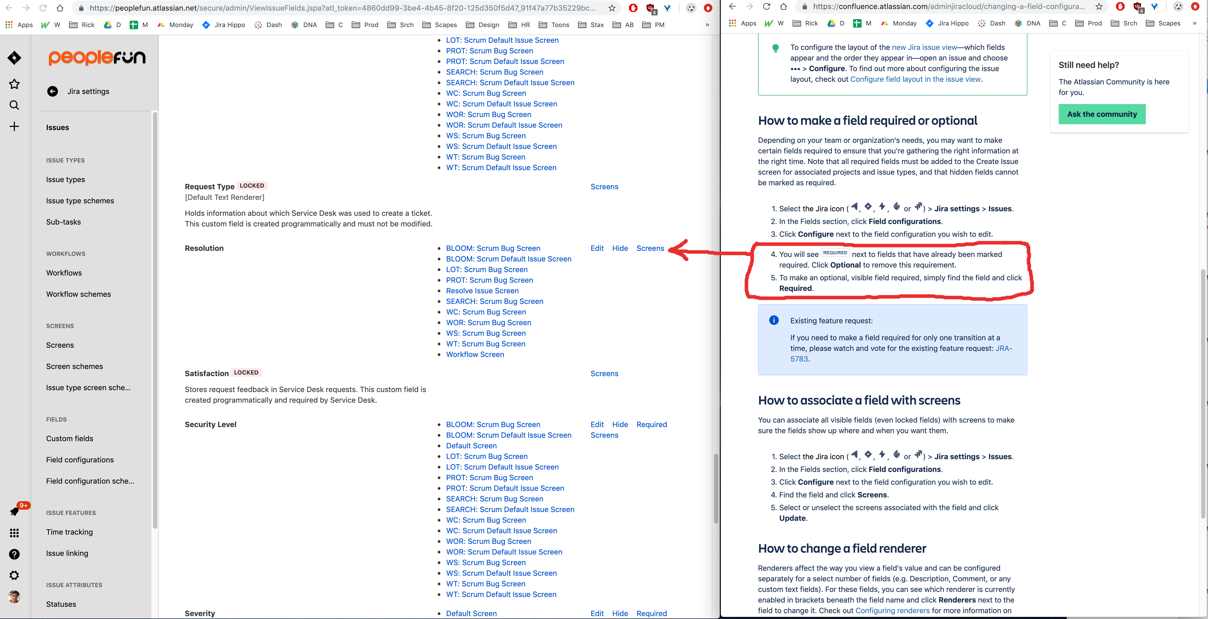Open Jira search magnifier icon
Screen dimensions: 1208x619
pyautogui.click(x=14, y=105)
